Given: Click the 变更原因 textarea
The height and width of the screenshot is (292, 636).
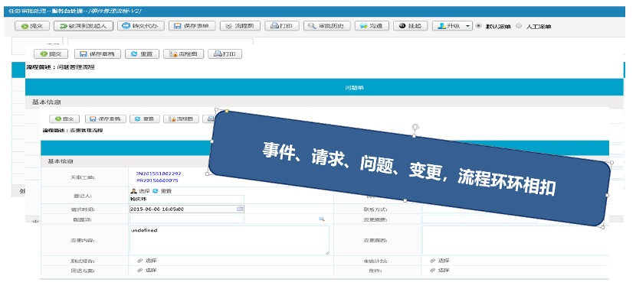Looking at the screenshot, I should [x=516, y=240].
